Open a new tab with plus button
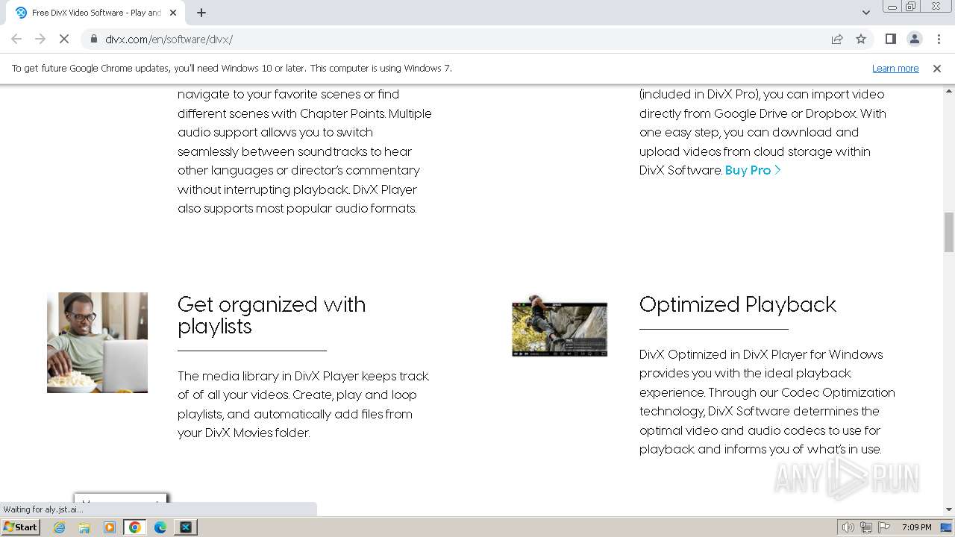This screenshot has height=537, width=955. coord(201,13)
